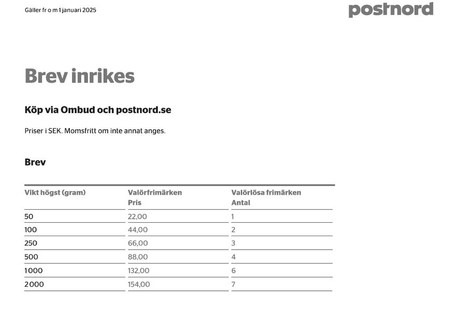
Task: Click the 'Priser i SEK' note line
Action: click(95, 131)
